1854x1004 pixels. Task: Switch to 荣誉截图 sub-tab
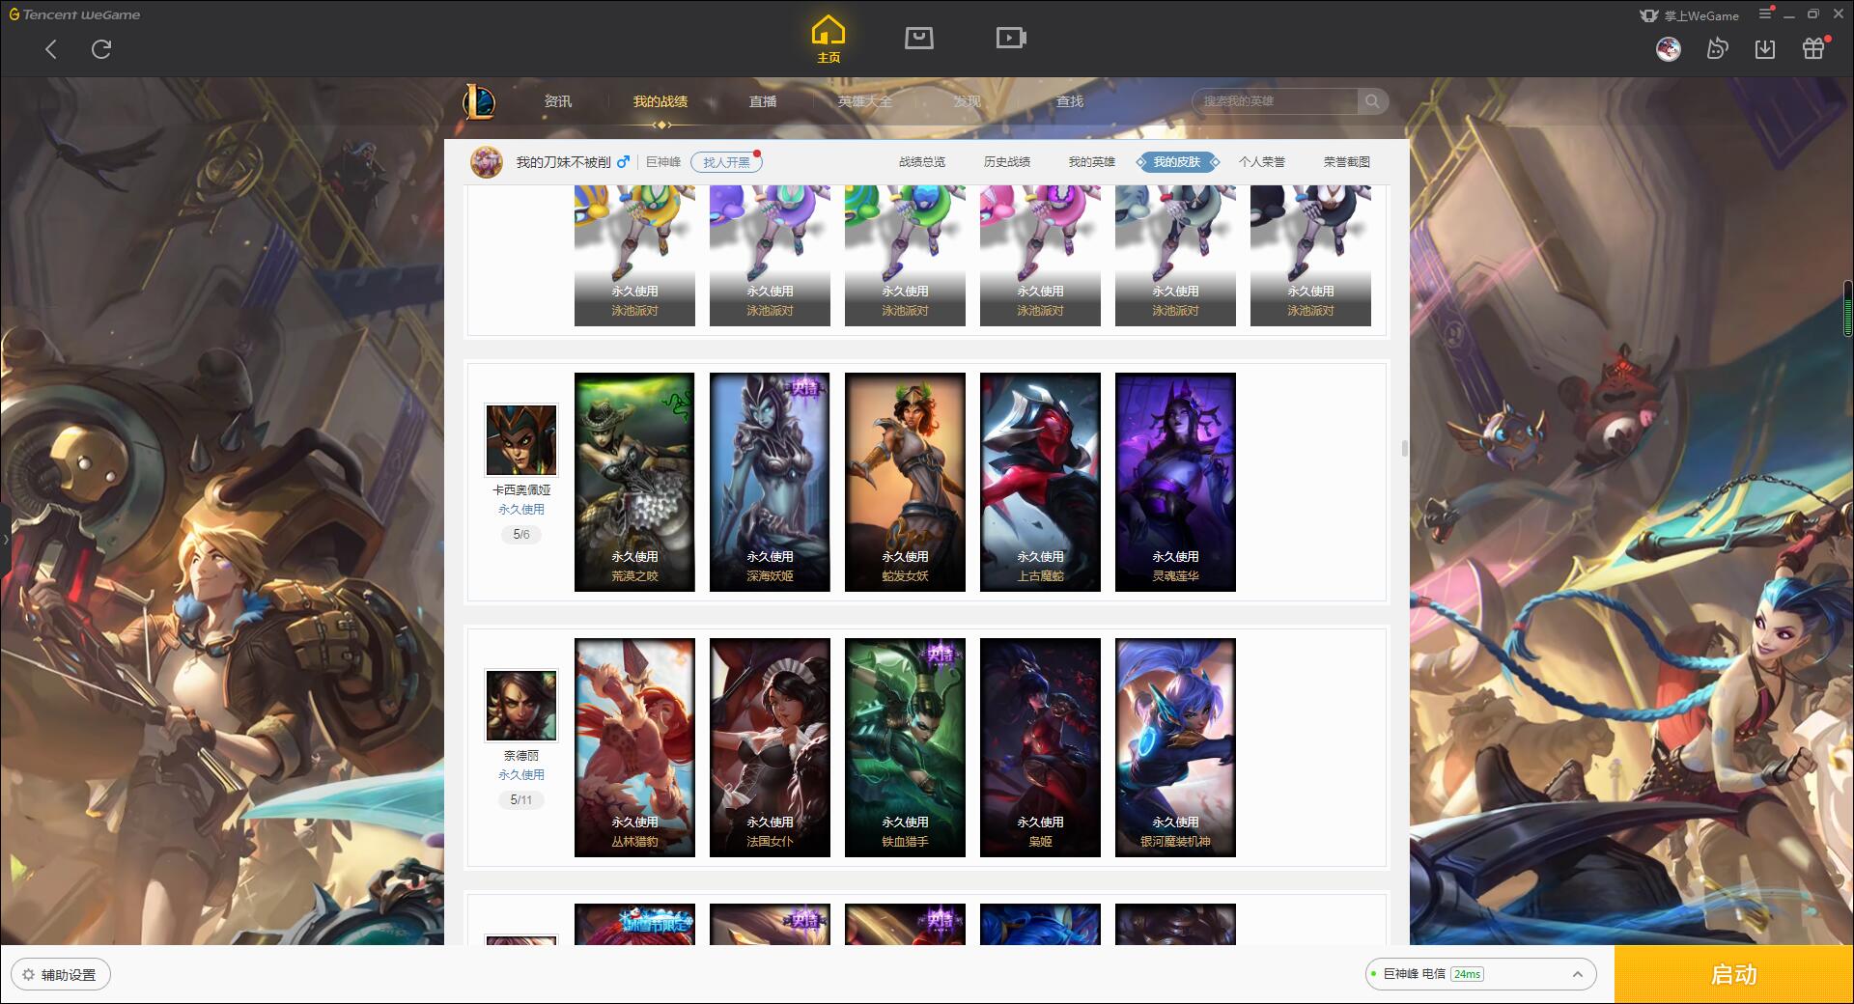(1347, 162)
